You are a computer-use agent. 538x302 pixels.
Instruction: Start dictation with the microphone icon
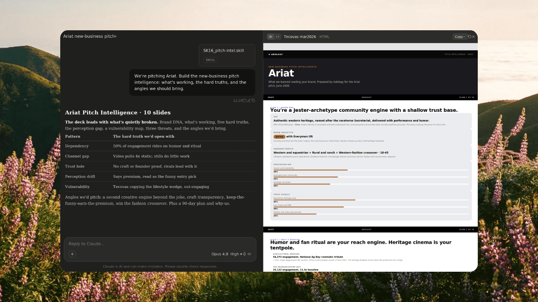pos(245,254)
